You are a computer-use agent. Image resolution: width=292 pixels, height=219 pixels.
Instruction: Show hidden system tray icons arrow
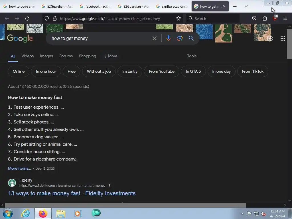pyautogui.click(x=242, y=214)
